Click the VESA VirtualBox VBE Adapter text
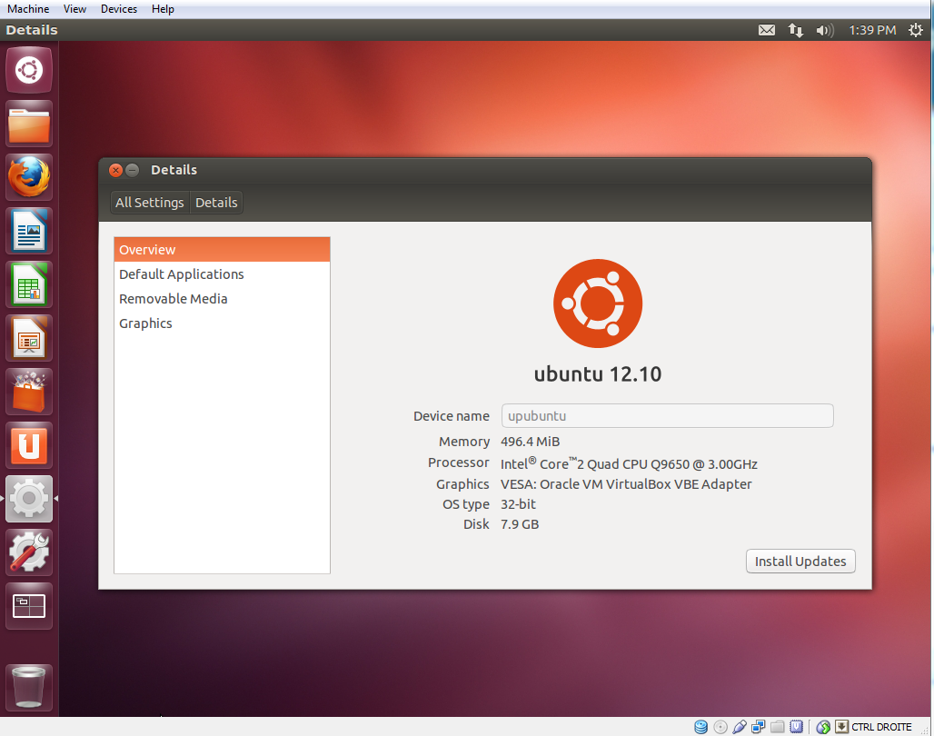 coord(626,484)
